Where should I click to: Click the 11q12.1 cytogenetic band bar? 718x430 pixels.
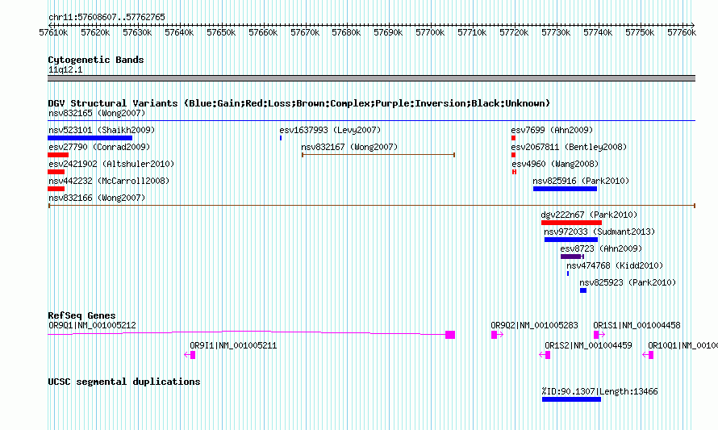[371, 78]
